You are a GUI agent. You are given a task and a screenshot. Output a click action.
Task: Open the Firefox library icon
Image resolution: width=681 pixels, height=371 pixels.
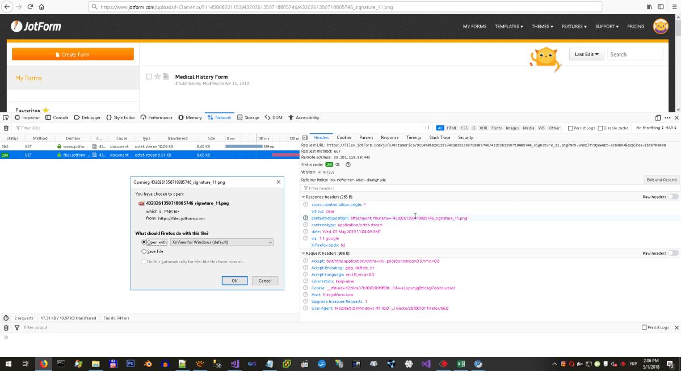pos(649,7)
